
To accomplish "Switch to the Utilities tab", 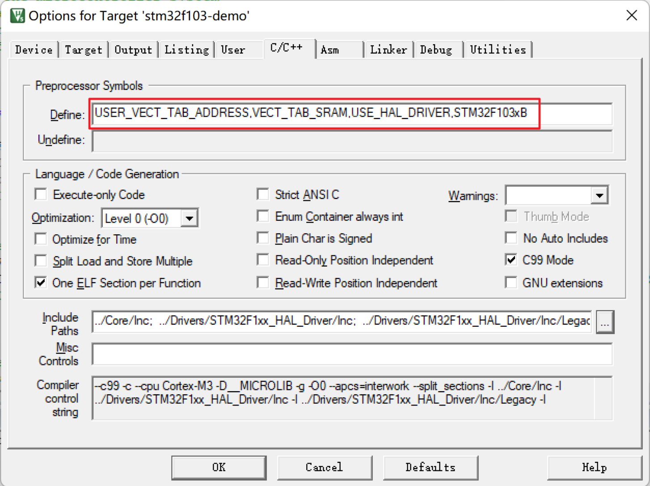I will click(x=498, y=49).
